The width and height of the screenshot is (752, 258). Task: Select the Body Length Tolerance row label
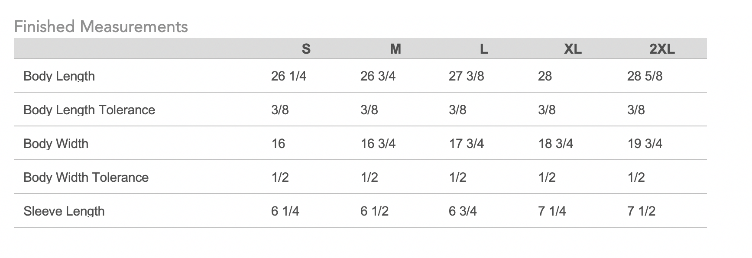click(x=89, y=110)
